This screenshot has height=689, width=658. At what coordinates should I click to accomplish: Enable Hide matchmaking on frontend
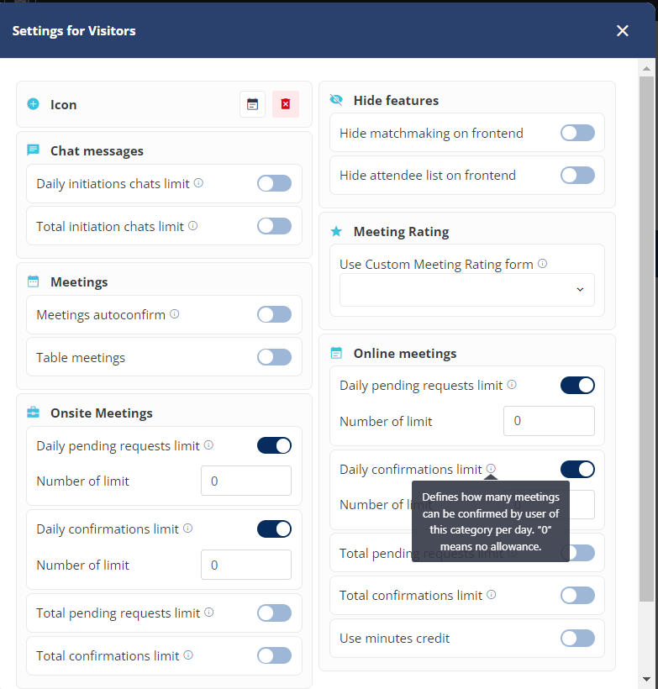(x=577, y=133)
